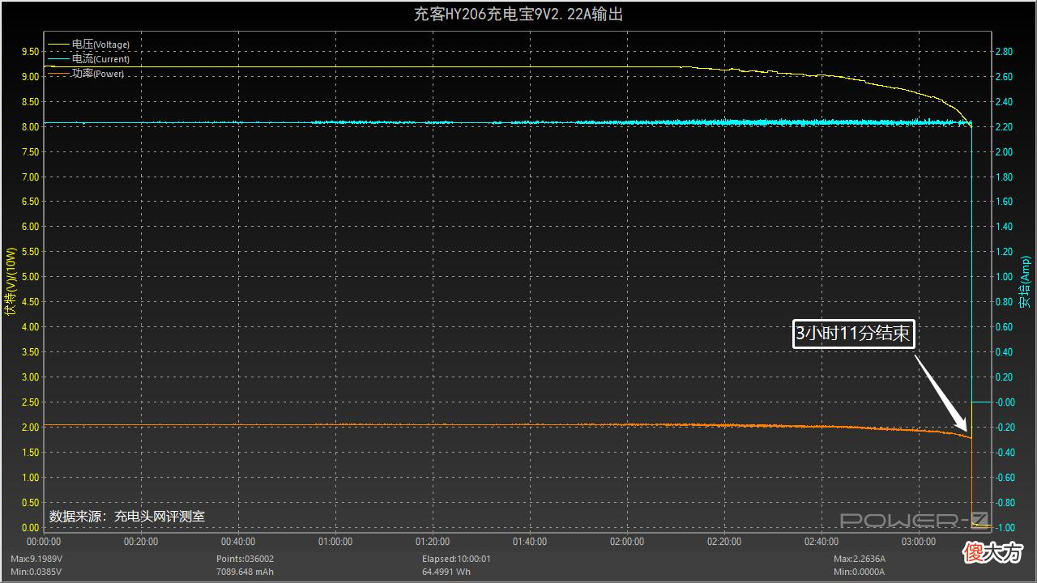Viewport: 1037px width, 583px height.
Task: Click the 00:00:00 time axis label
Action: [44, 542]
